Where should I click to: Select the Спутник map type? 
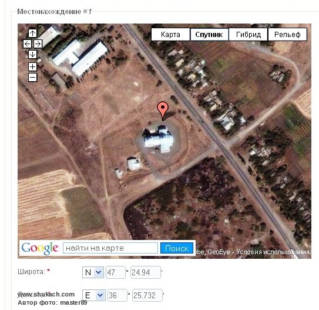(209, 35)
